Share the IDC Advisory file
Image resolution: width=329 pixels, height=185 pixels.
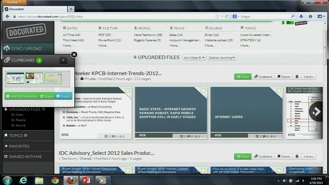tap(243, 156)
